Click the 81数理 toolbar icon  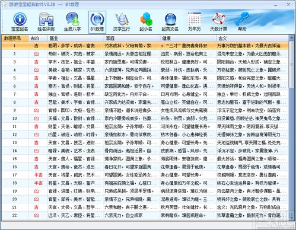97,22
